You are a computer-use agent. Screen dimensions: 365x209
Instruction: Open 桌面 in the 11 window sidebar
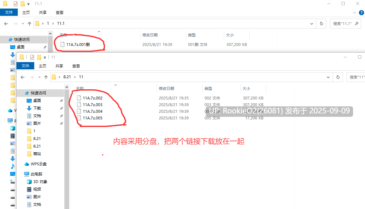pos(37,100)
